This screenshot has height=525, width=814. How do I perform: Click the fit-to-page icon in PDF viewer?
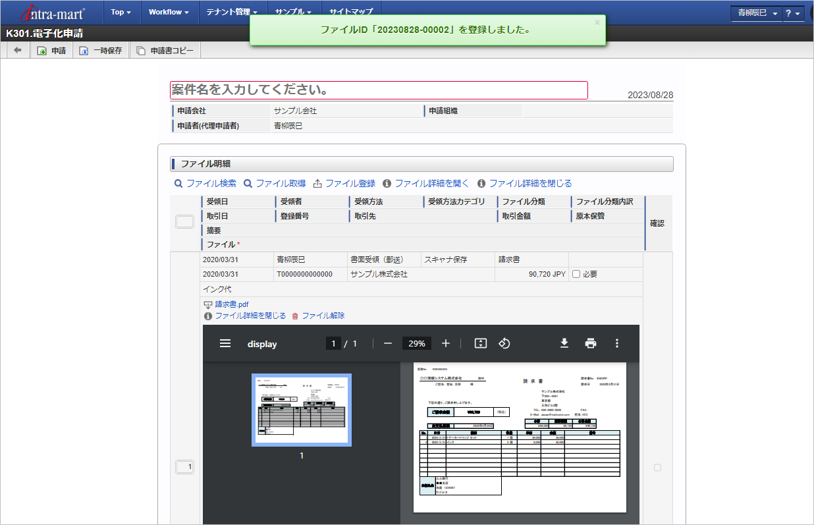point(481,343)
